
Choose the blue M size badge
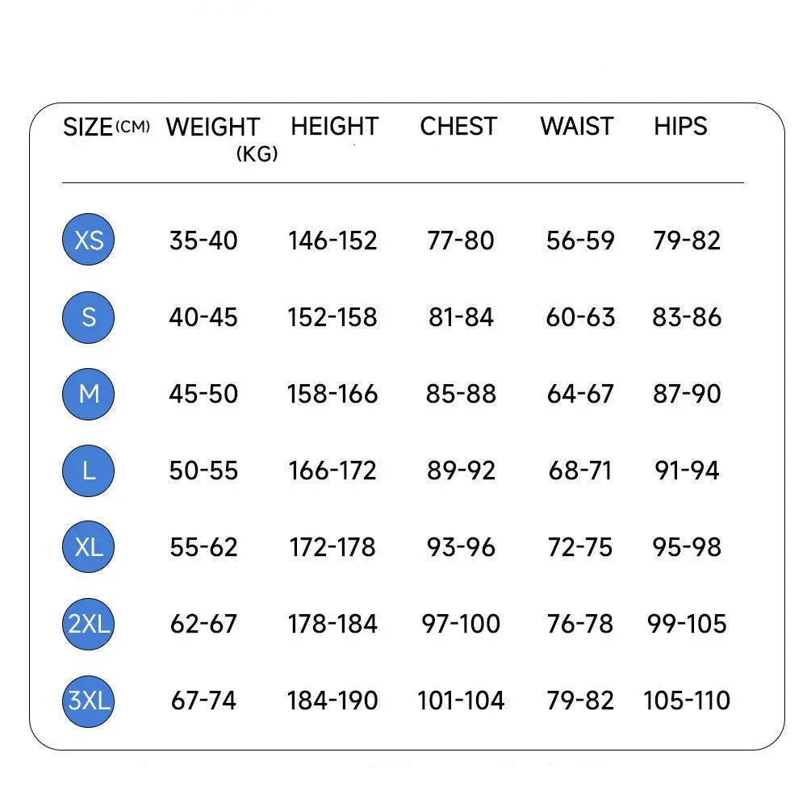[89, 394]
